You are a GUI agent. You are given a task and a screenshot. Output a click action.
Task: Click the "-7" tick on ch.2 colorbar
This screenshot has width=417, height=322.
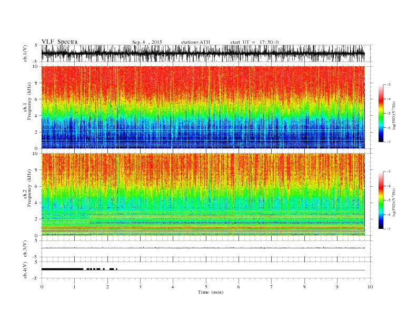[389, 229]
